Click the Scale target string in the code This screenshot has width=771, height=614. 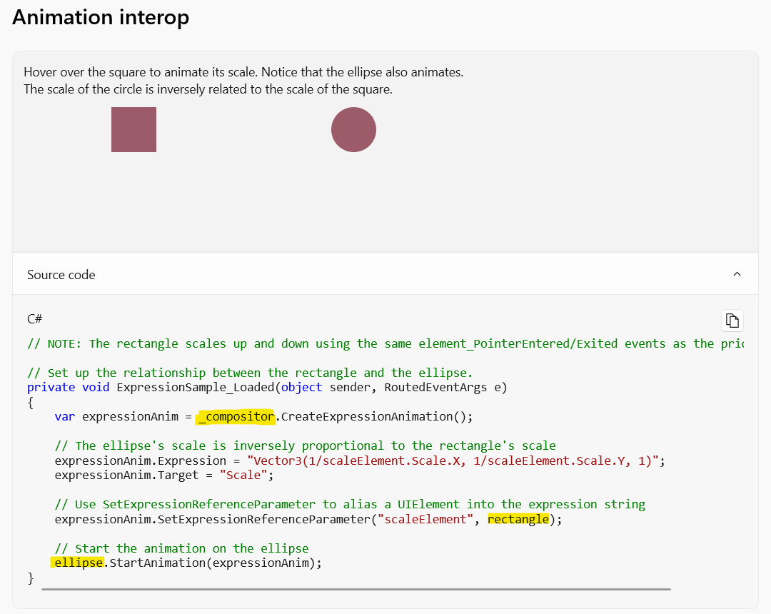click(x=243, y=475)
